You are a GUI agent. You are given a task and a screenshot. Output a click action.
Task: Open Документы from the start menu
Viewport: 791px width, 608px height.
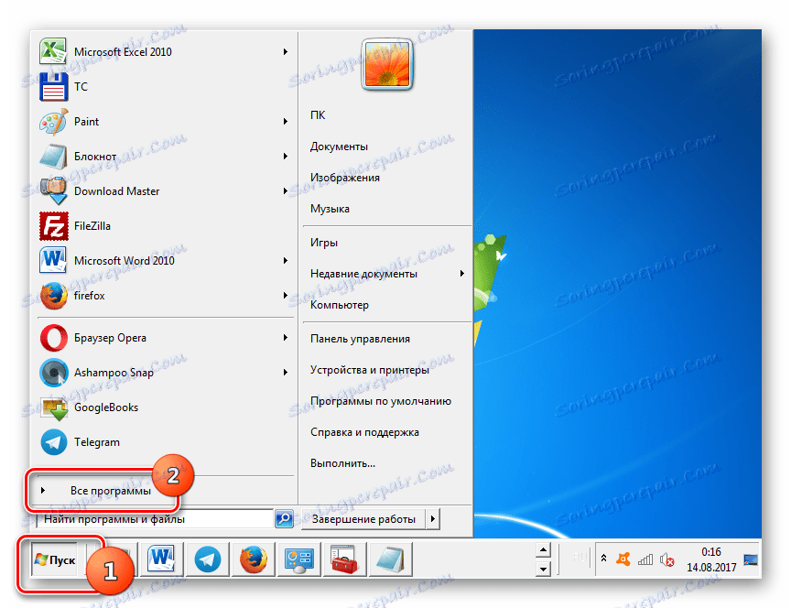[x=339, y=147]
